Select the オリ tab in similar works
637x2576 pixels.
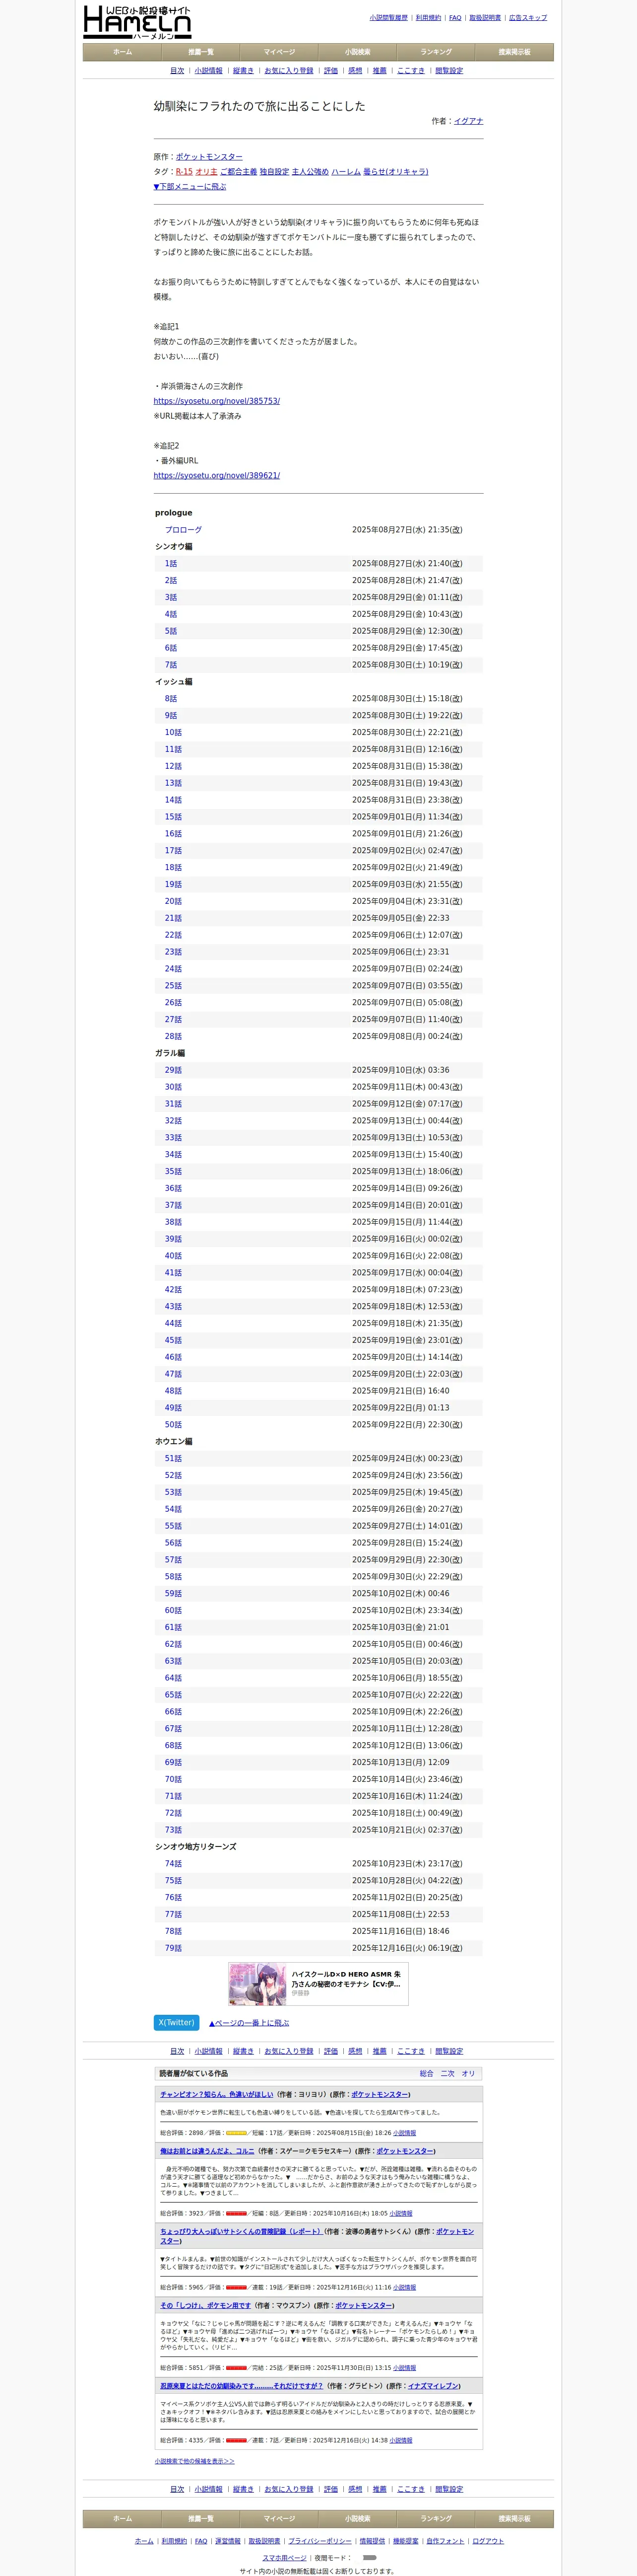(468, 2073)
